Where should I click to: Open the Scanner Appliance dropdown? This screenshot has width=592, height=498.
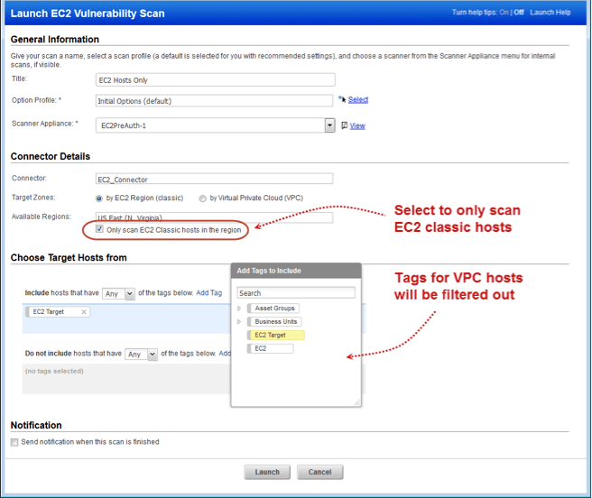(x=329, y=125)
